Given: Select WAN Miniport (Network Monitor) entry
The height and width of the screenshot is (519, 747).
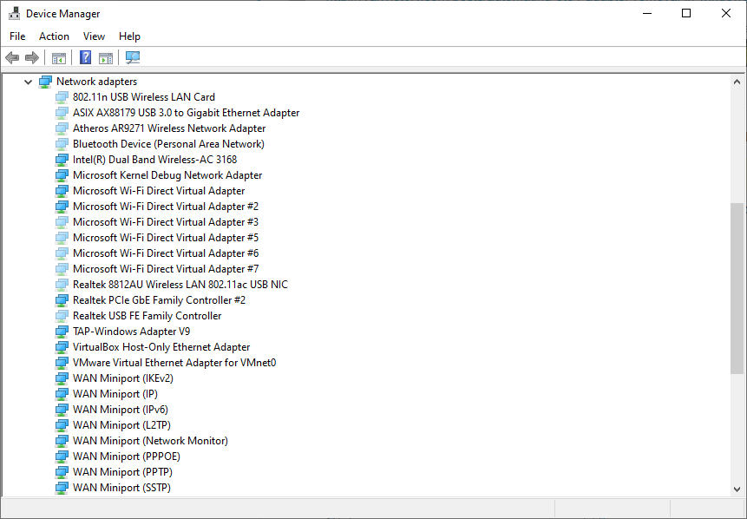Looking at the screenshot, I should (x=150, y=441).
